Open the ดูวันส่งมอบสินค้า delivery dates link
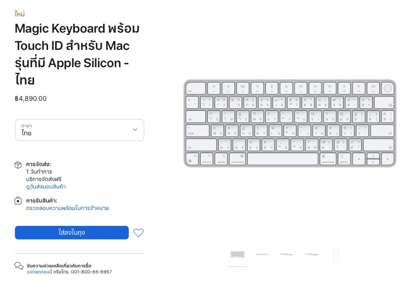 coord(46,187)
